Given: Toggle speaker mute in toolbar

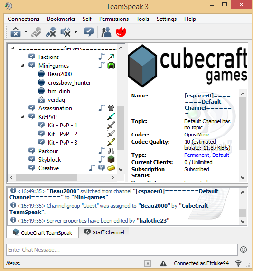Looking at the screenshot, I should (66, 32).
